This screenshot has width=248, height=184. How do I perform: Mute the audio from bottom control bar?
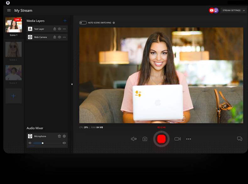pos(134,139)
